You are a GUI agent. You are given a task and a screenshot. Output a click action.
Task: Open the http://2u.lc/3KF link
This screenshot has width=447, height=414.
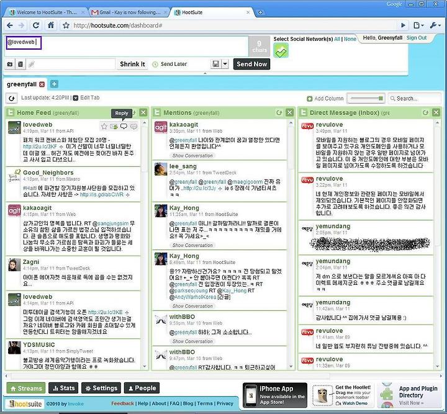[x=40, y=146]
